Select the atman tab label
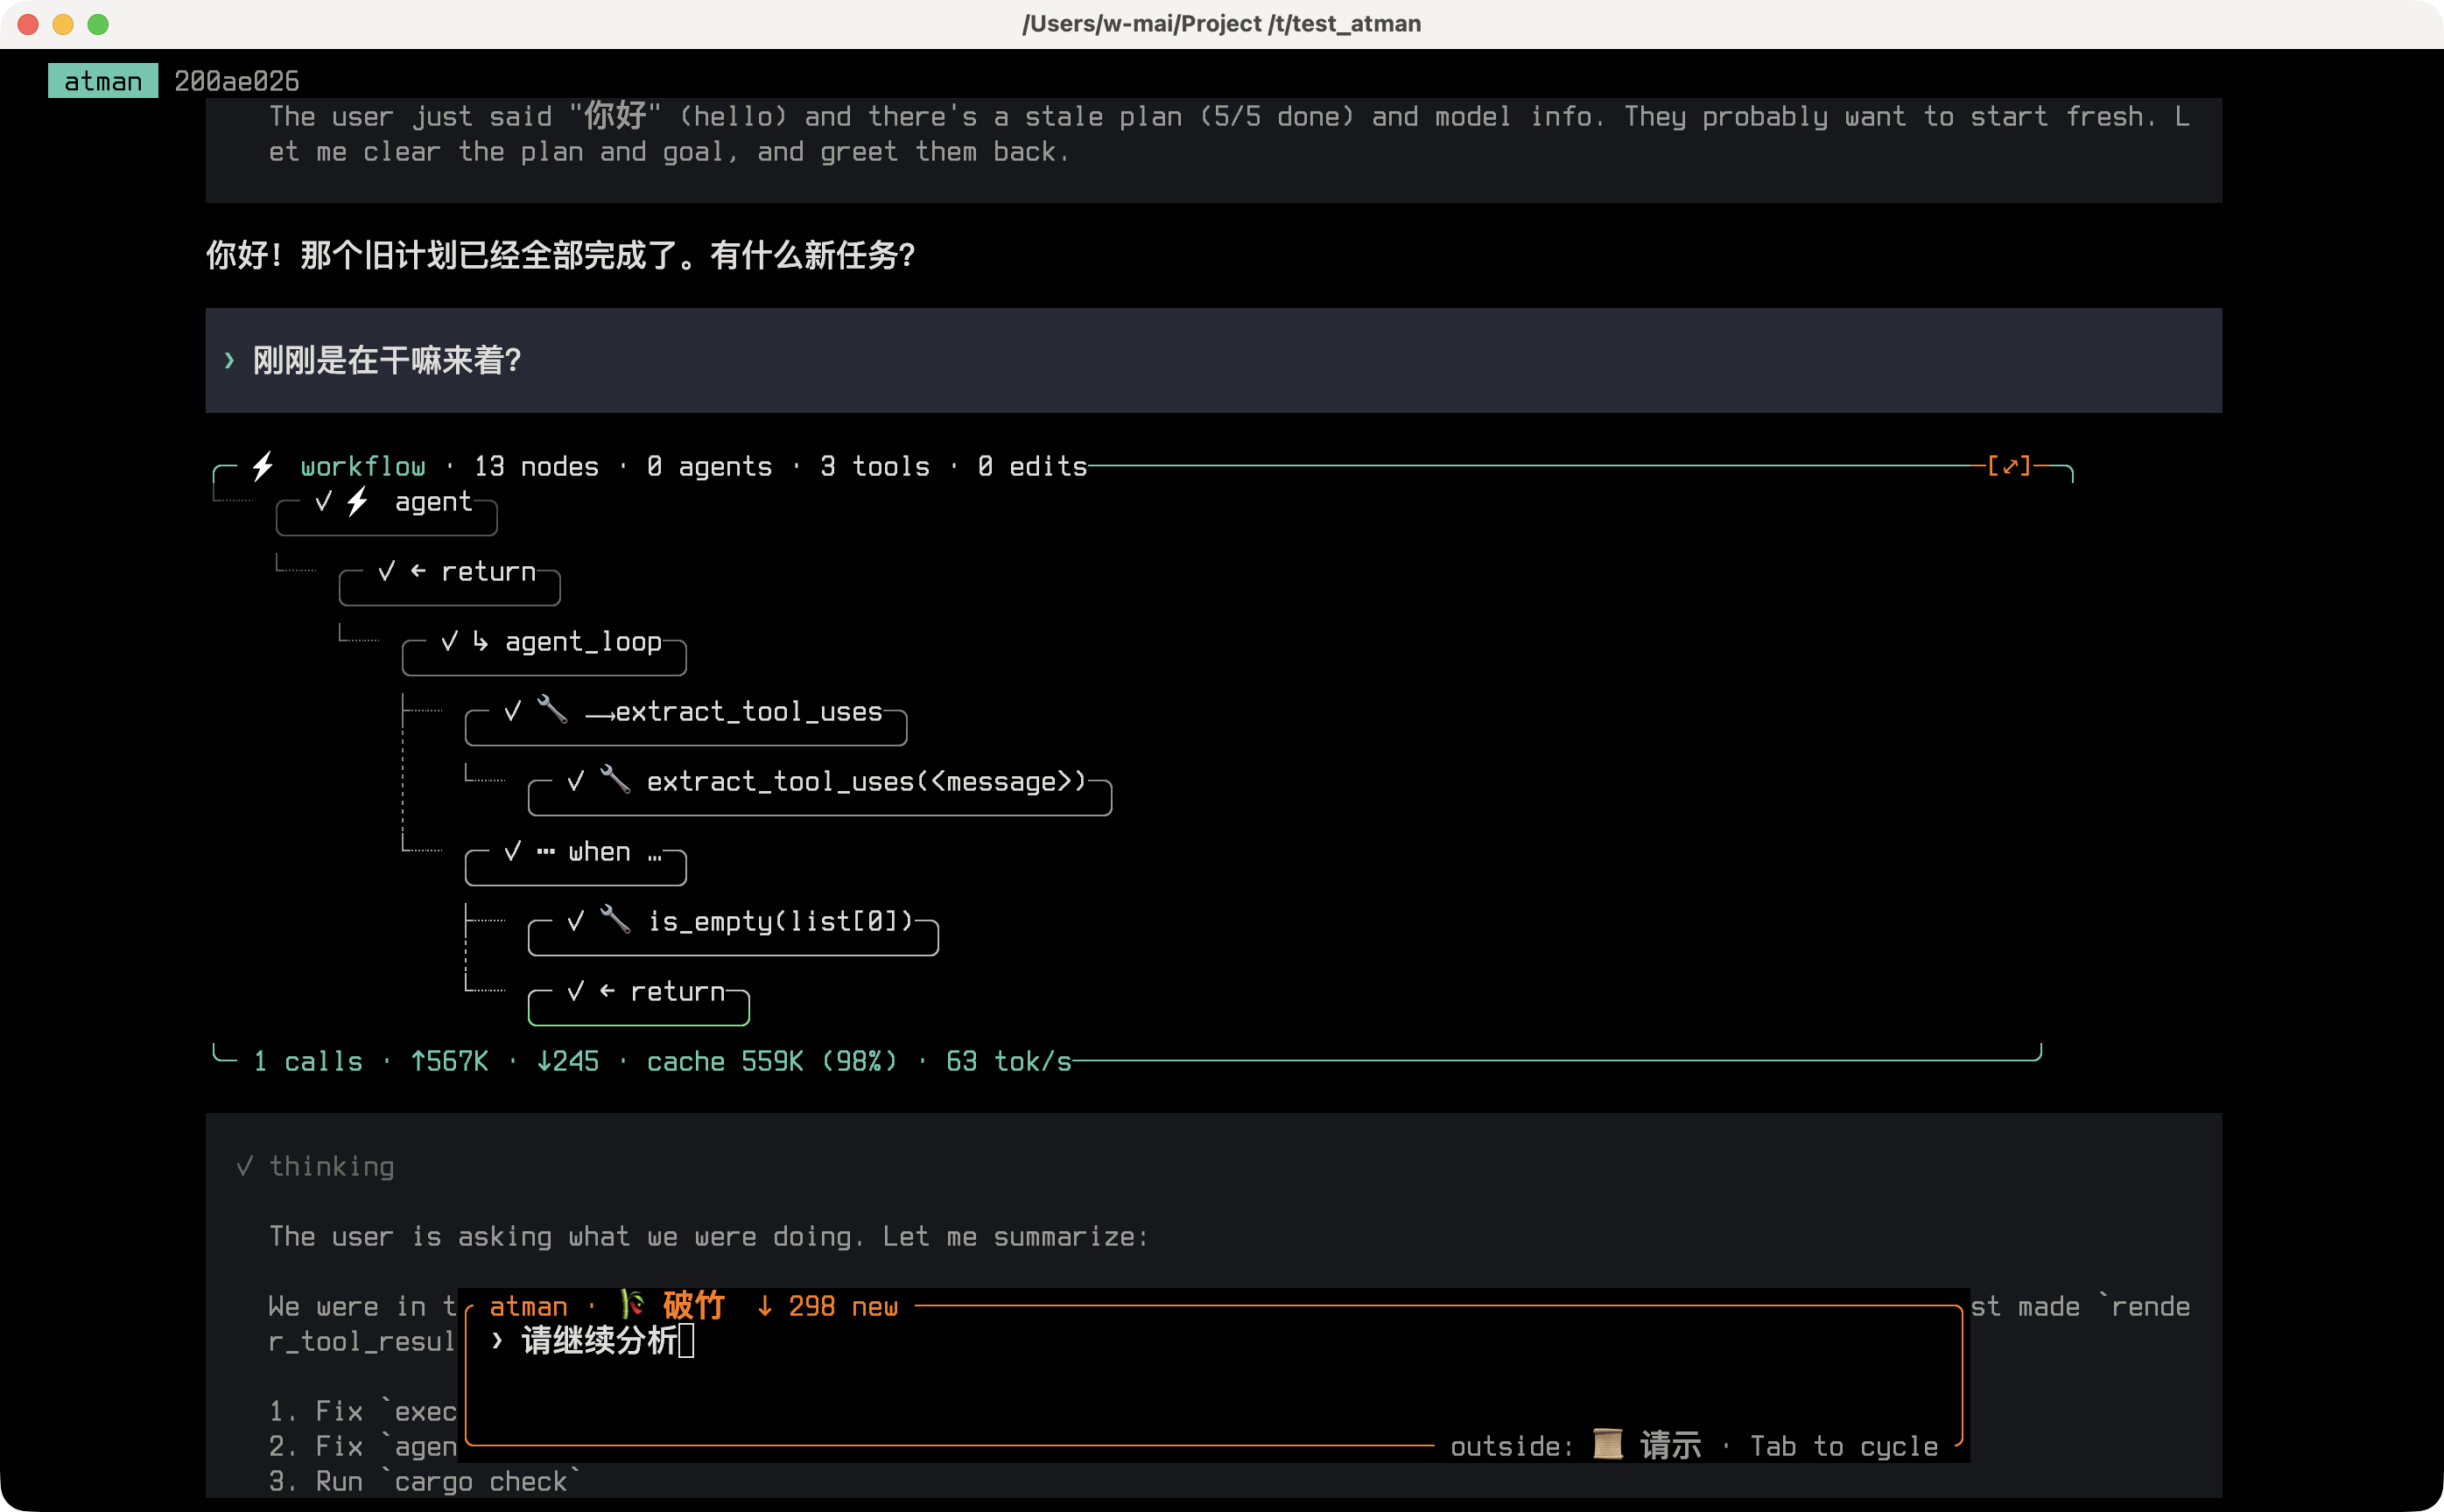Screen dimensions: 2444x1512 point(103,81)
